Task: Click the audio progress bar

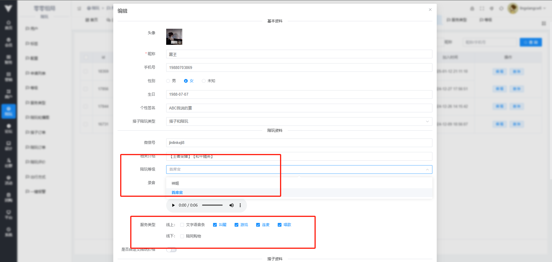Action: 212,205
